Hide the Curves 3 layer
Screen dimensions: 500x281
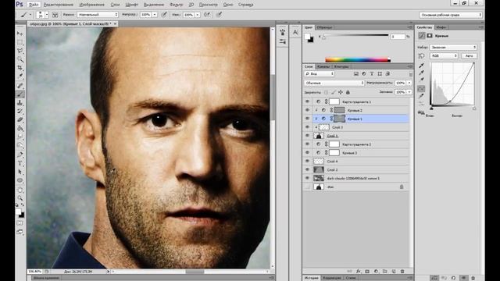pos(307,153)
